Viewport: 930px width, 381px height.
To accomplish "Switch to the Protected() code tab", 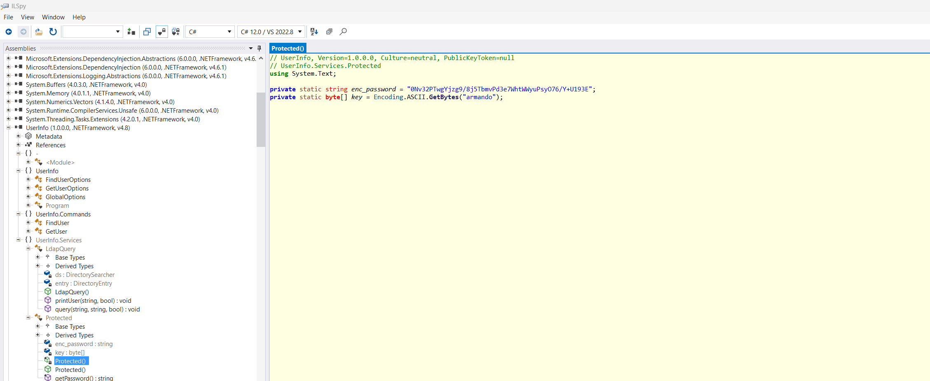I will (x=287, y=49).
